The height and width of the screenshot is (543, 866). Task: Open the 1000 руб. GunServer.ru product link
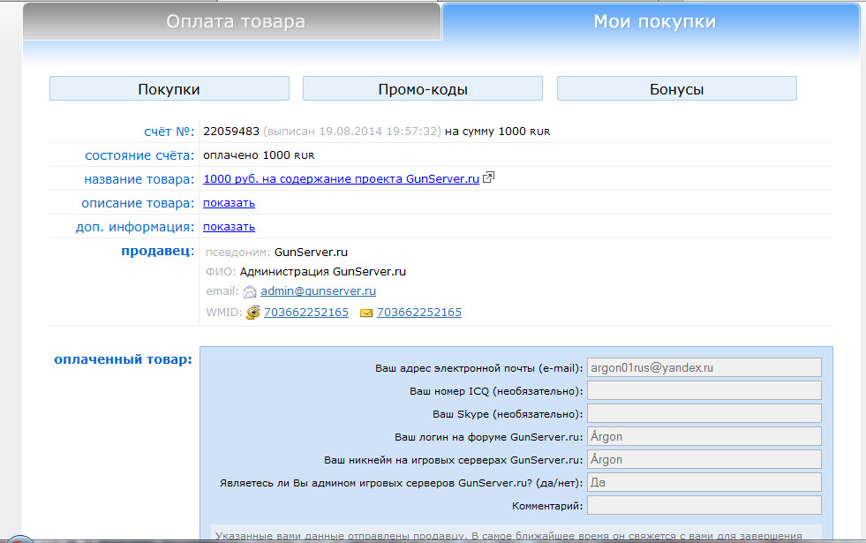[x=341, y=178]
